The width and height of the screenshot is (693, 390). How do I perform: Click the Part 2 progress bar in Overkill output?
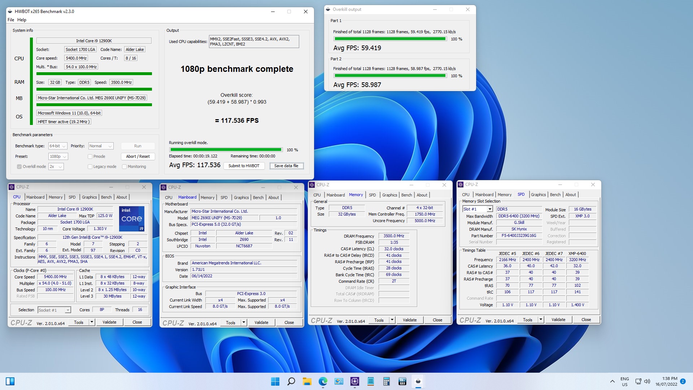tap(390, 76)
